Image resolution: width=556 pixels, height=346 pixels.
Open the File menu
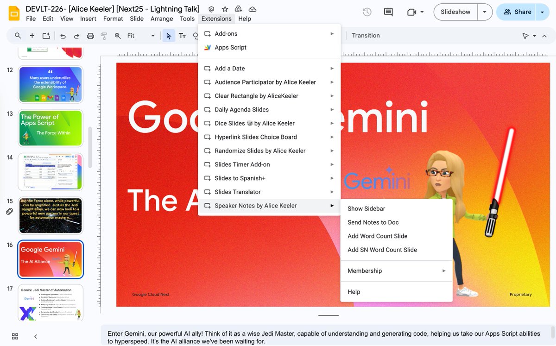(x=31, y=19)
